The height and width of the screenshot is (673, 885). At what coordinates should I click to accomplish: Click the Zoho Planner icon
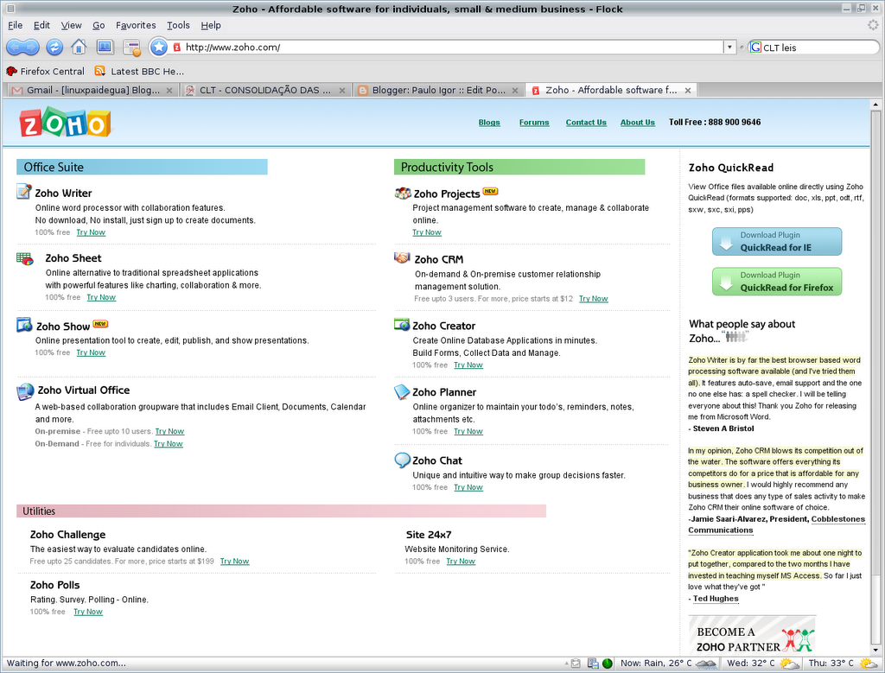point(401,391)
